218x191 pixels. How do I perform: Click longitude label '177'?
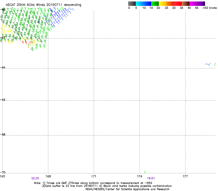pos(185,176)
